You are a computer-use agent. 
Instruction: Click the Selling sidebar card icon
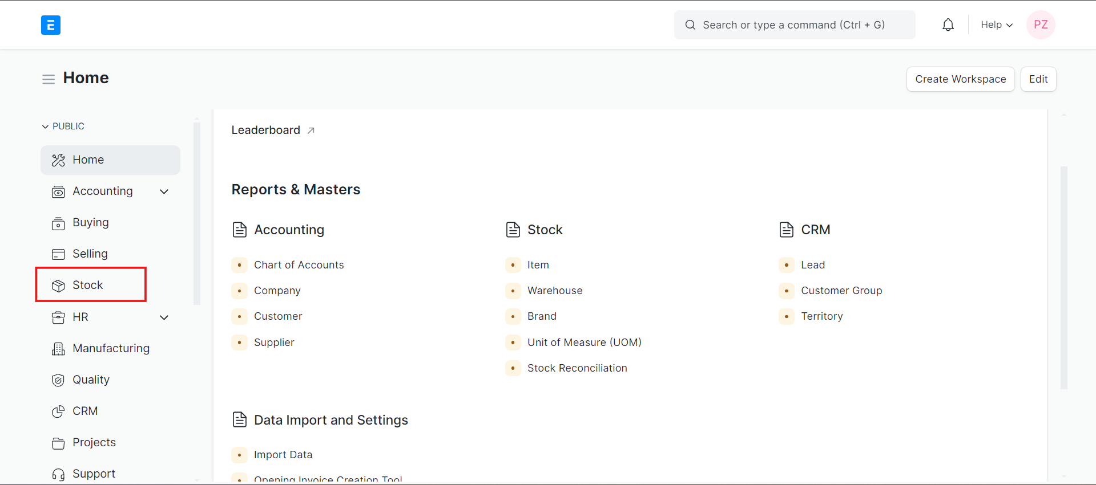click(x=58, y=254)
